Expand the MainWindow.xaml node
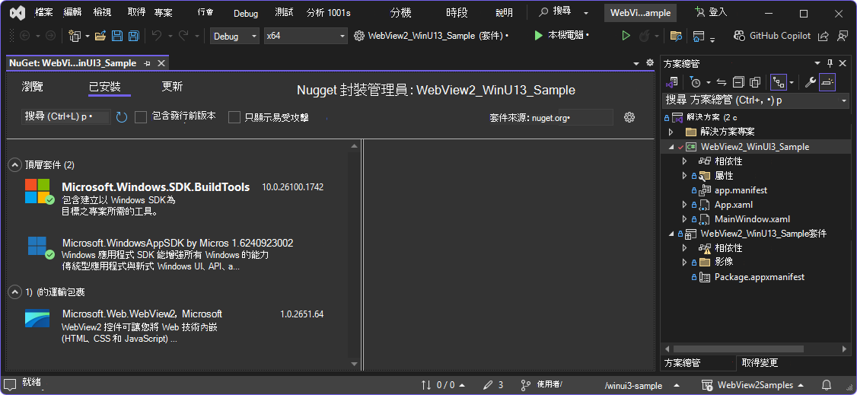This screenshot has height=395, width=857. [x=684, y=219]
